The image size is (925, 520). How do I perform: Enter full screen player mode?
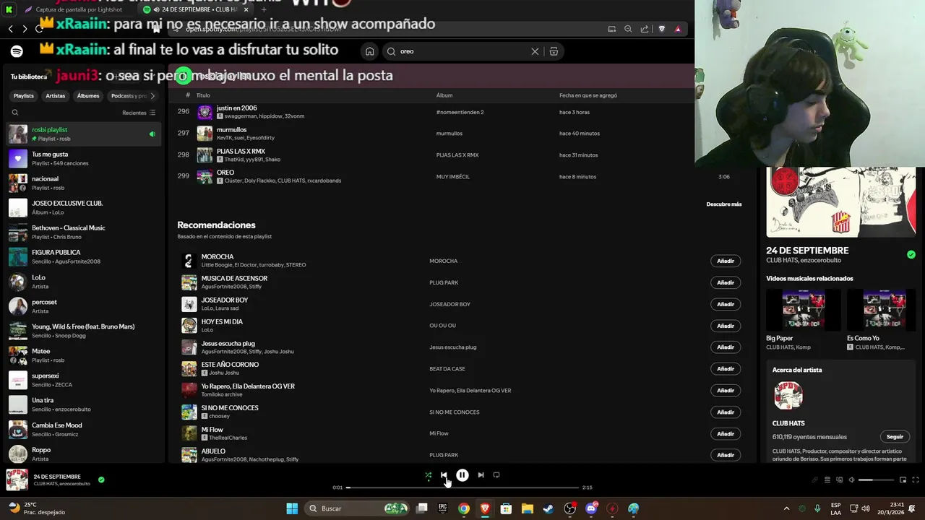click(x=916, y=480)
